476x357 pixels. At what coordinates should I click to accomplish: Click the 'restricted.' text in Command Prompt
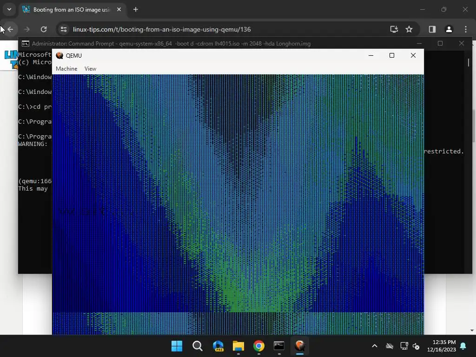click(444, 151)
